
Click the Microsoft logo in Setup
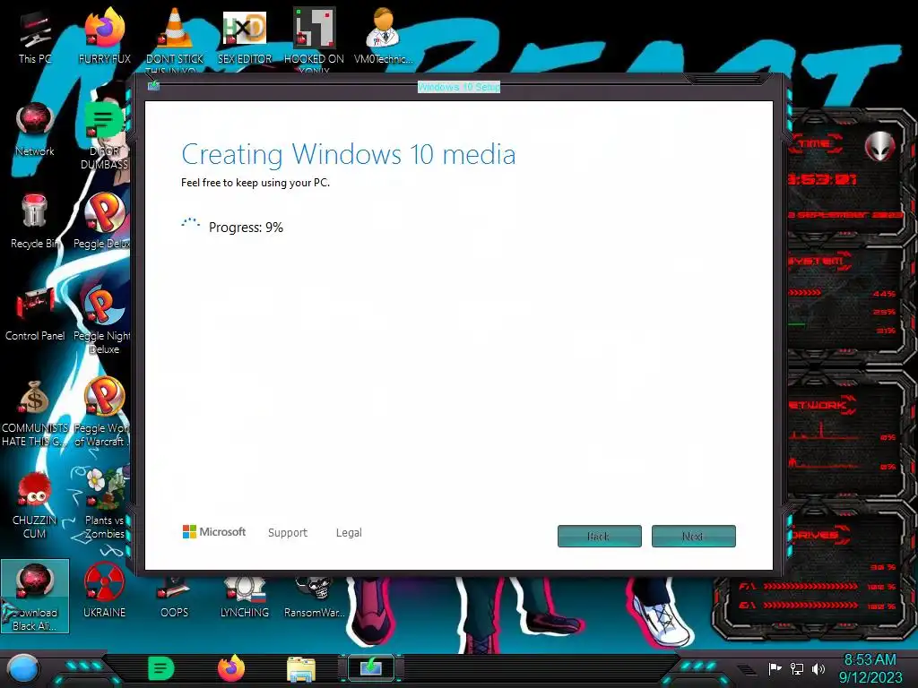pyautogui.click(x=214, y=532)
